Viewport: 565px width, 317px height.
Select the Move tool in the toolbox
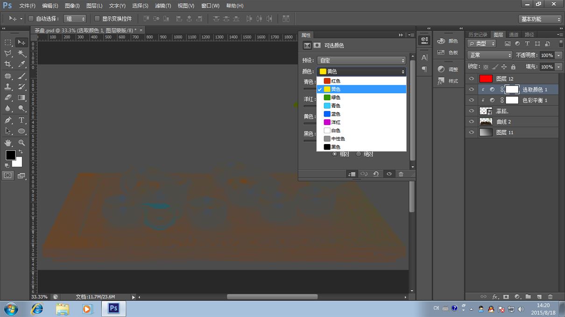pyautogui.click(x=21, y=42)
